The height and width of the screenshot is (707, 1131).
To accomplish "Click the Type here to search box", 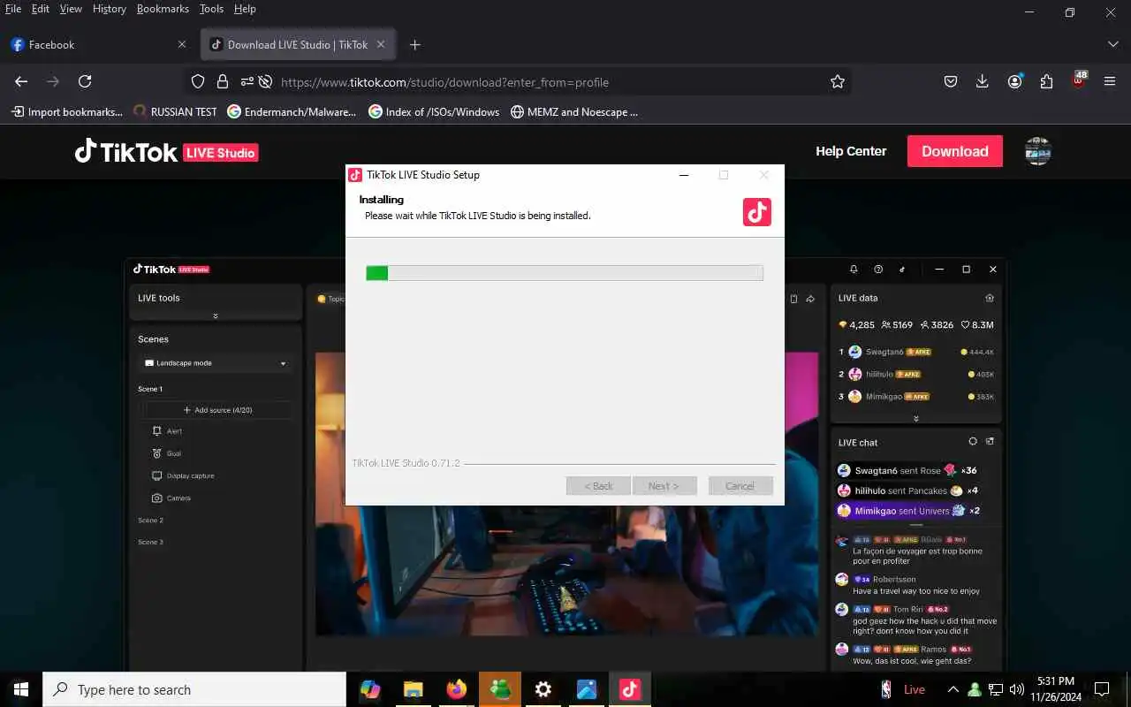I will click(194, 689).
